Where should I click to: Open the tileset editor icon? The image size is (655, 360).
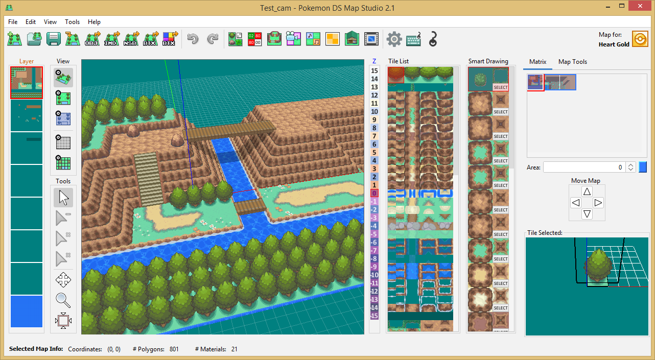(236, 39)
